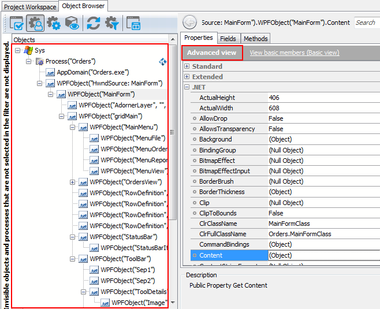This screenshot has width=380, height=309.
Task: Click the gear with filter funnel icon
Action: click(x=111, y=23)
